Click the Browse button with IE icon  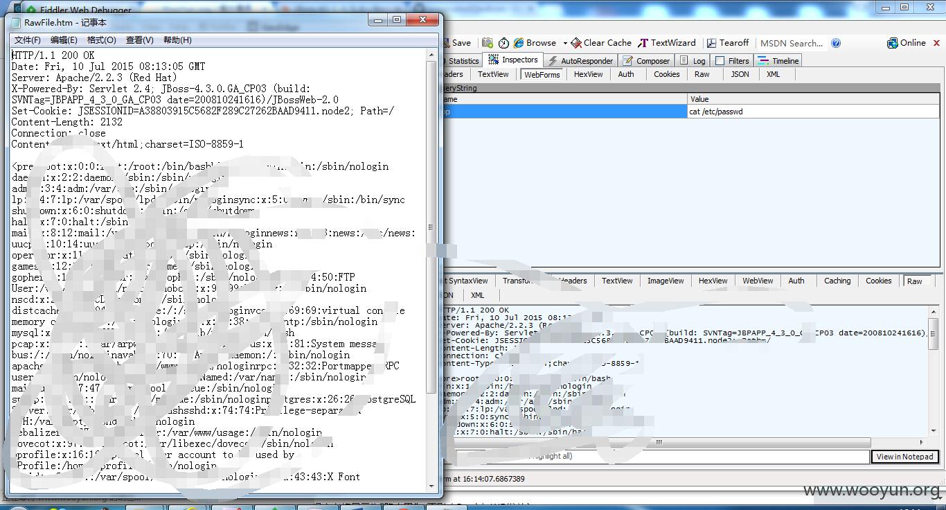pos(535,43)
